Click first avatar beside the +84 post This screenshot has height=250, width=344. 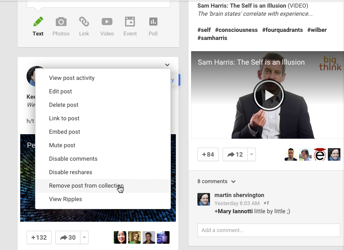click(x=291, y=154)
